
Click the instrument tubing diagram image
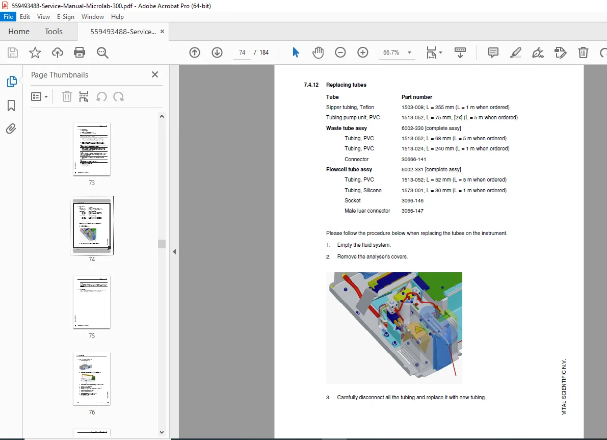tap(394, 328)
